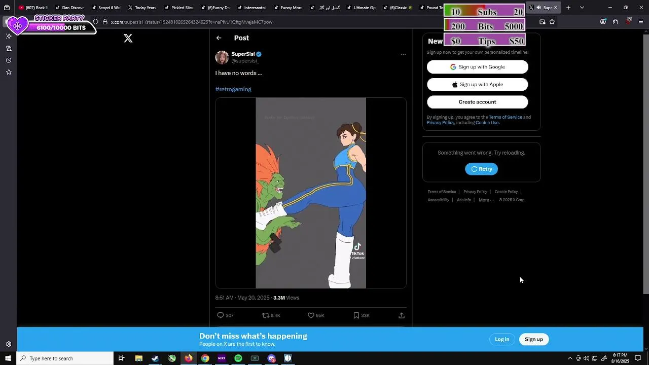The height and width of the screenshot is (365, 649).
Task: Switch to the (607) Rock tab
Action: (x=33, y=8)
